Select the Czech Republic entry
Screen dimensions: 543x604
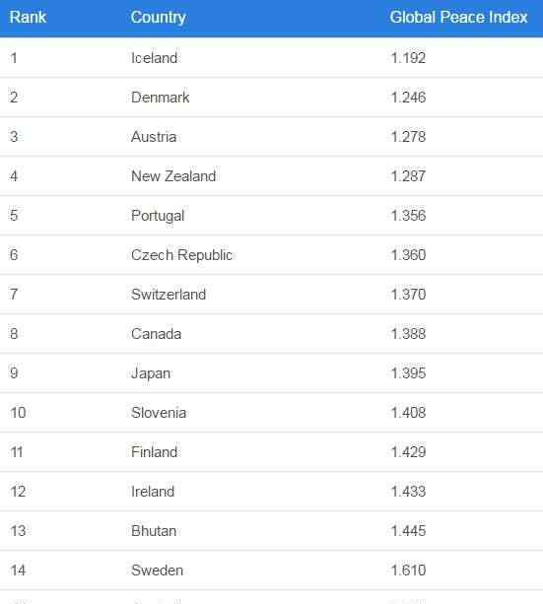[181, 255]
